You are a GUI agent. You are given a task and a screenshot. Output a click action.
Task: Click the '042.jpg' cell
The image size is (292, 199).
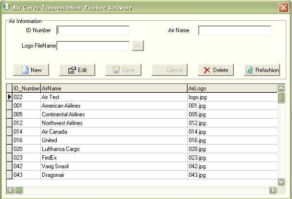(x=232, y=166)
